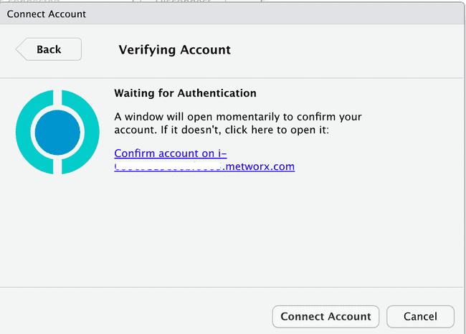466x334 pixels.
Task: Click the 'Verifying Account' heading
Action: click(x=175, y=49)
